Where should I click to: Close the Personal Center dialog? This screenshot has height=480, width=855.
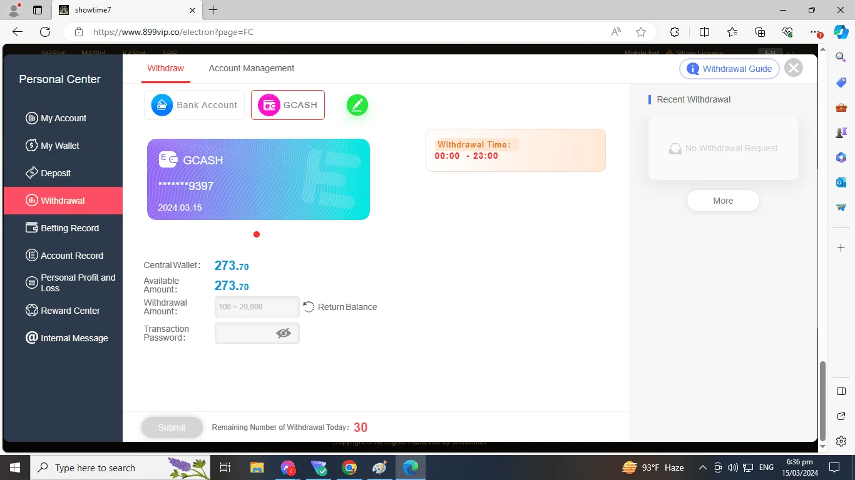click(794, 68)
